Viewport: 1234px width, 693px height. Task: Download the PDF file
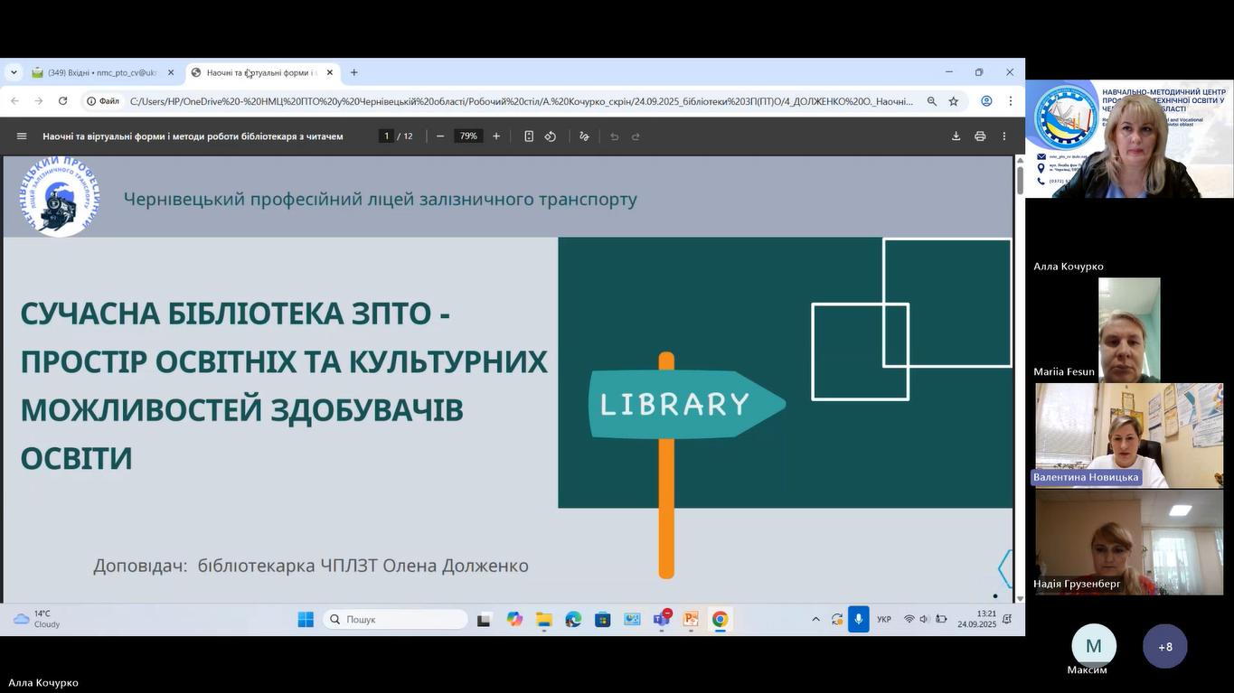(956, 136)
